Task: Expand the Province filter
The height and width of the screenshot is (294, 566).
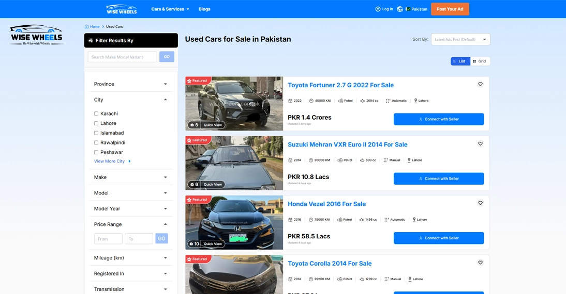Action: [x=131, y=84]
